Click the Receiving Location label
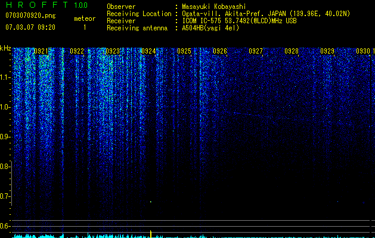Screen dimensions: 375x238 [x=139, y=14]
